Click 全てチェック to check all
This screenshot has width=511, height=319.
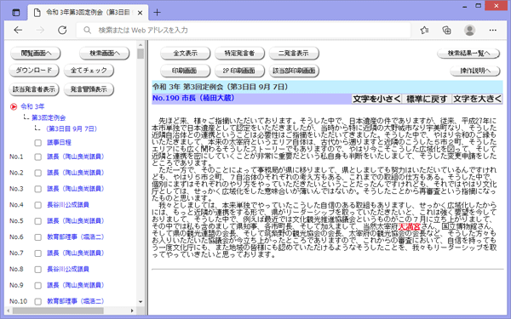click(x=89, y=71)
